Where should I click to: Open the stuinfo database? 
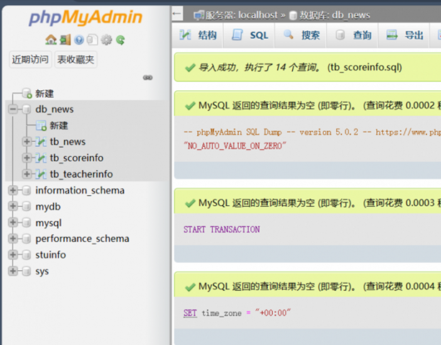coord(51,255)
